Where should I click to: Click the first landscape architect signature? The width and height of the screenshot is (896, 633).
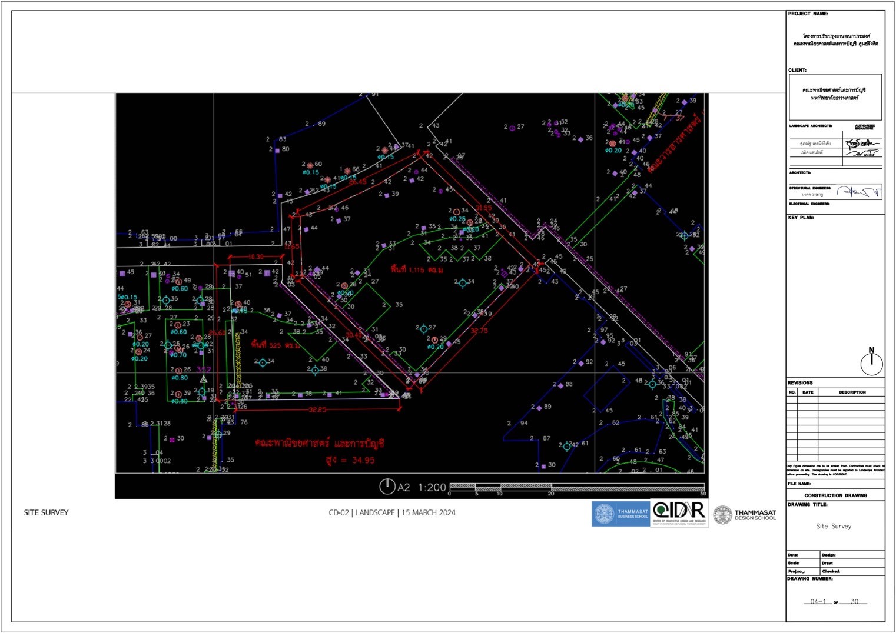click(x=862, y=143)
